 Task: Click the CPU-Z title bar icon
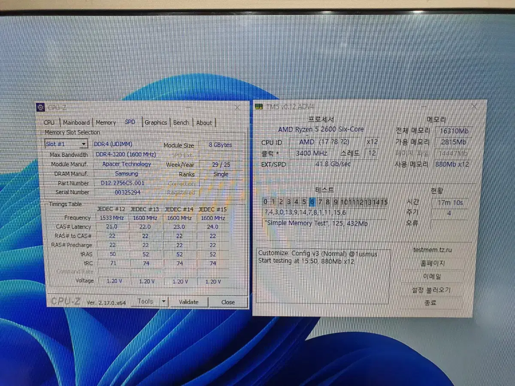point(41,108)
